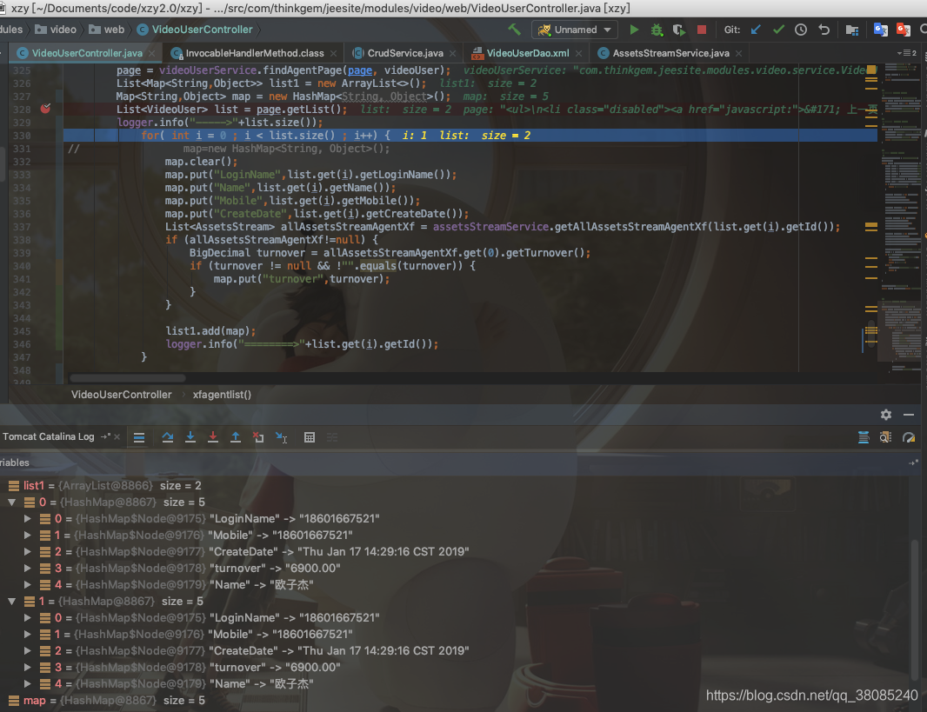Click the Drop Frame icon

pos(258,437)
